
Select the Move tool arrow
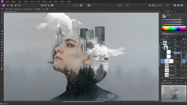pyautogui.click(x=2, y=15)
